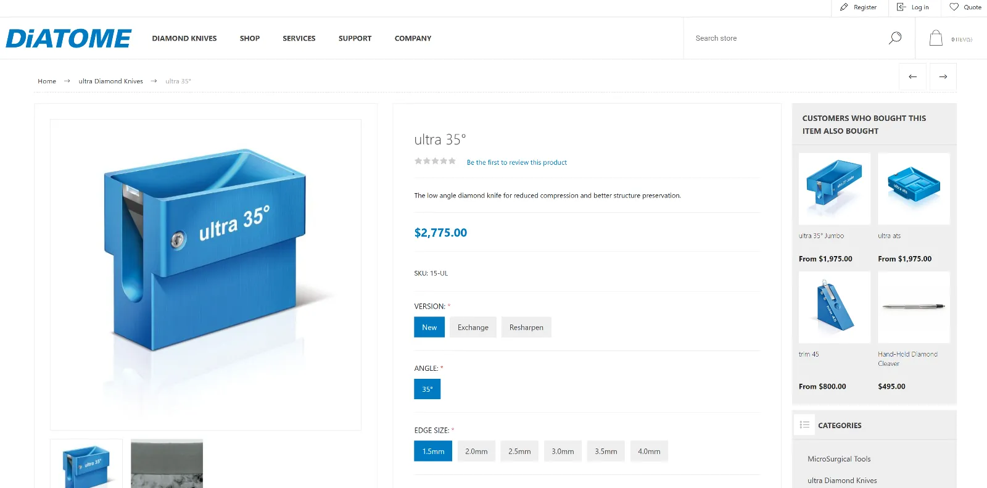Image resolution: width=987 pixels, height=488 pixels.
Task: Select the gray micrograph gallery thumbnail
Action: coord(167,463)
